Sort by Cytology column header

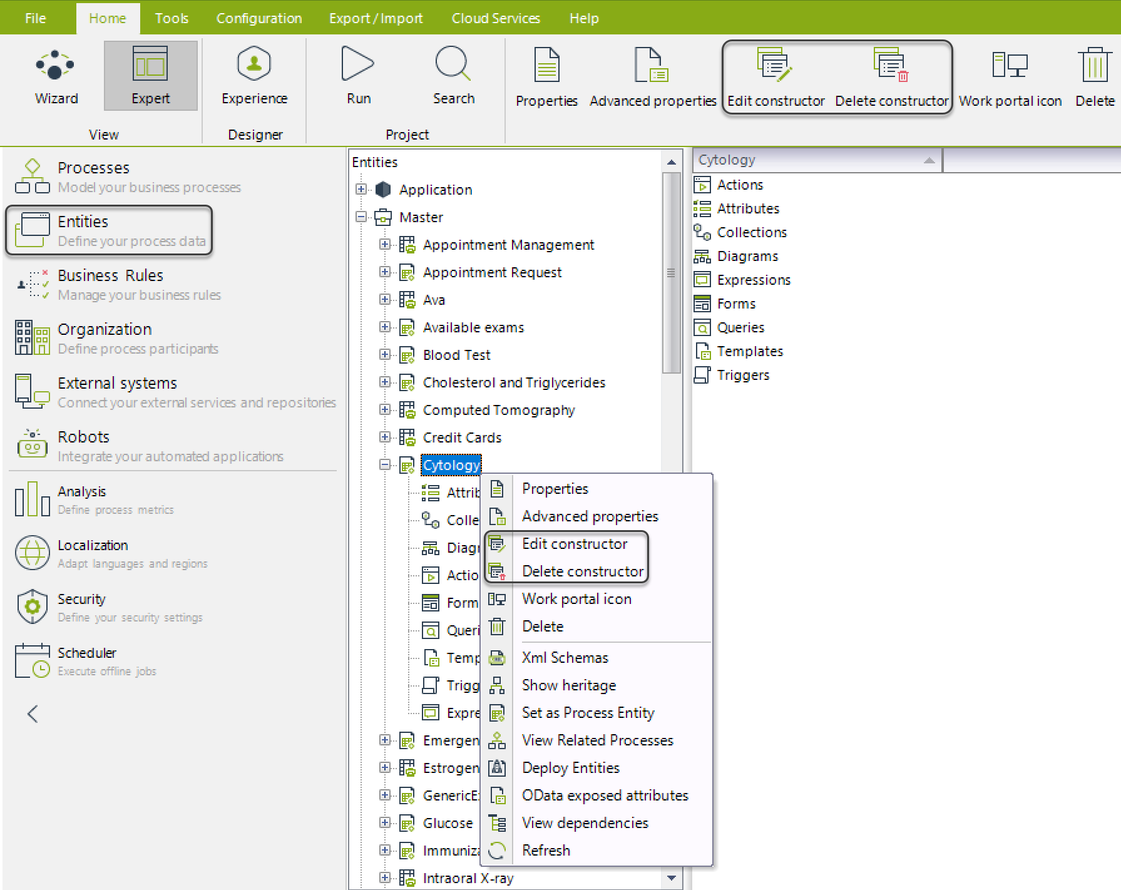tap(817, 160)
